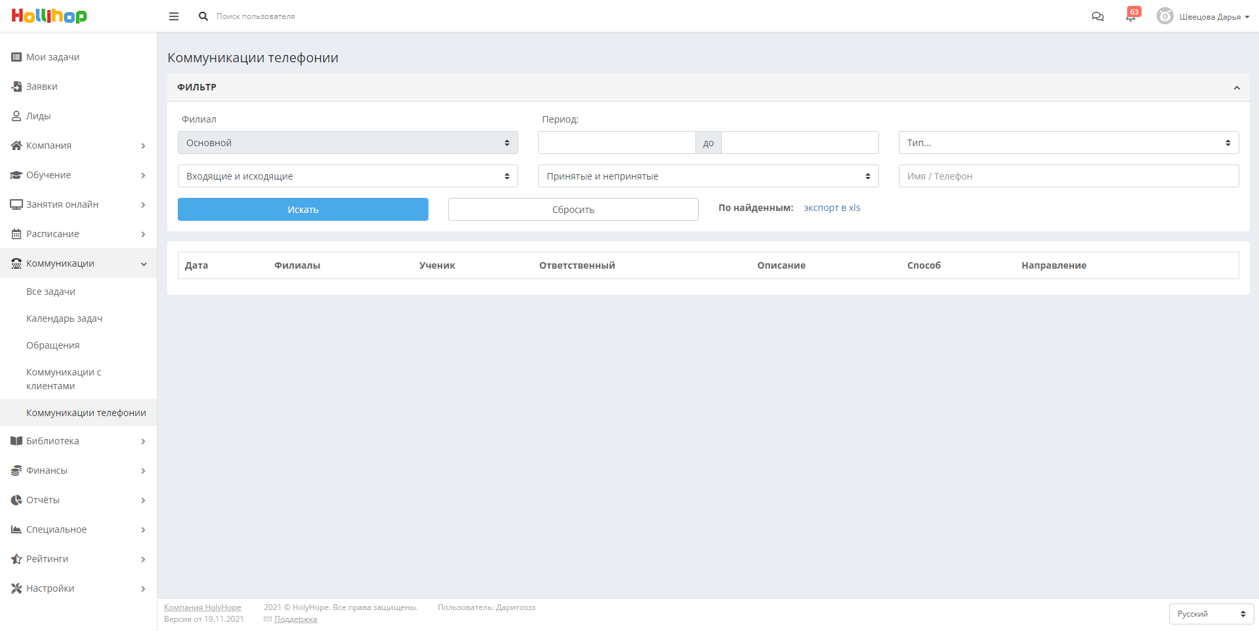
Task: Select Коммуникации телефонии menu item
Action: (78, 413)
